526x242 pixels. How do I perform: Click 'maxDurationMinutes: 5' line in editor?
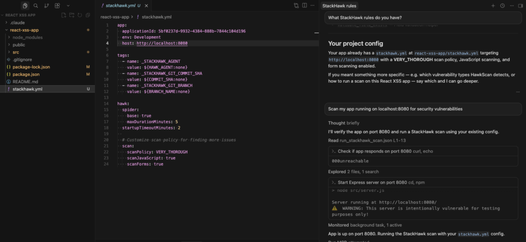(152, 122)
